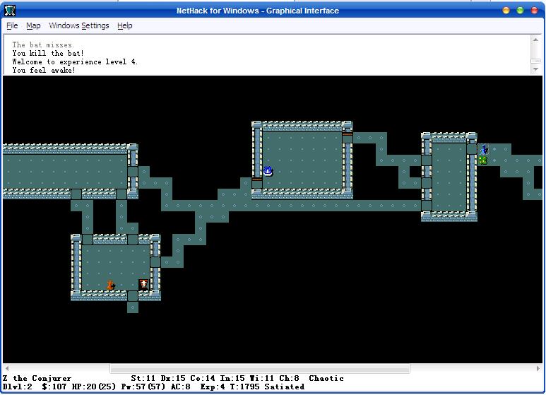The image size is (546, 395).
Task: Open the Map menu
Action: [x=33, y=25]
